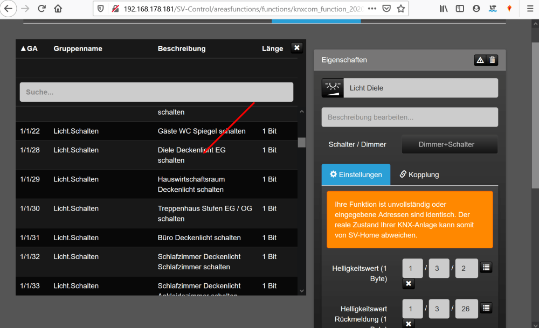Bookmark this page with the star
Screen dimensions: 539x328
click(401, 9)
